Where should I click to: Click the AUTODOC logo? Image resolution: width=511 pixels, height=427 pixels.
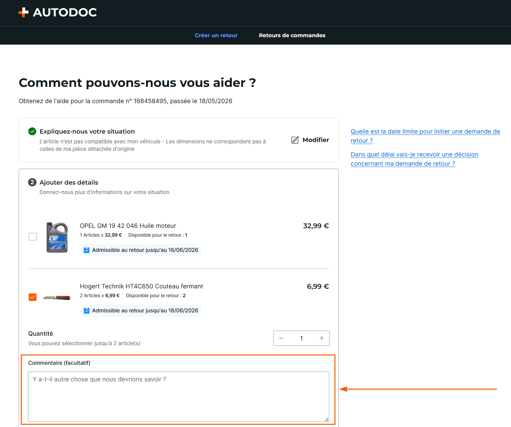coord(58,13)
